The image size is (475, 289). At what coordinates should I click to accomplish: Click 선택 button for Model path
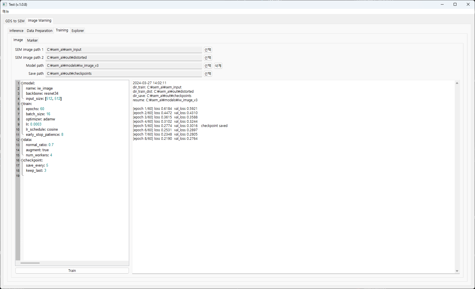click(x=208, y=66)
